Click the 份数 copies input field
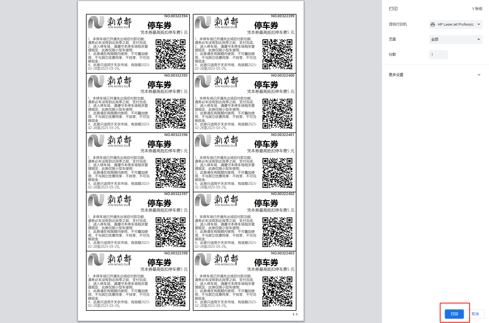489x323 pixels. [x=438, y=55]
